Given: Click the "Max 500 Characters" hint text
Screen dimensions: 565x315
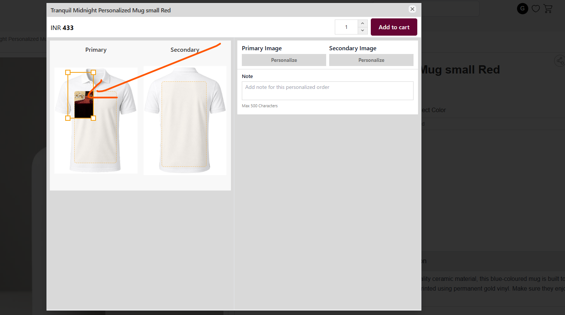Looking at the screenshot, I should [260, 106].
